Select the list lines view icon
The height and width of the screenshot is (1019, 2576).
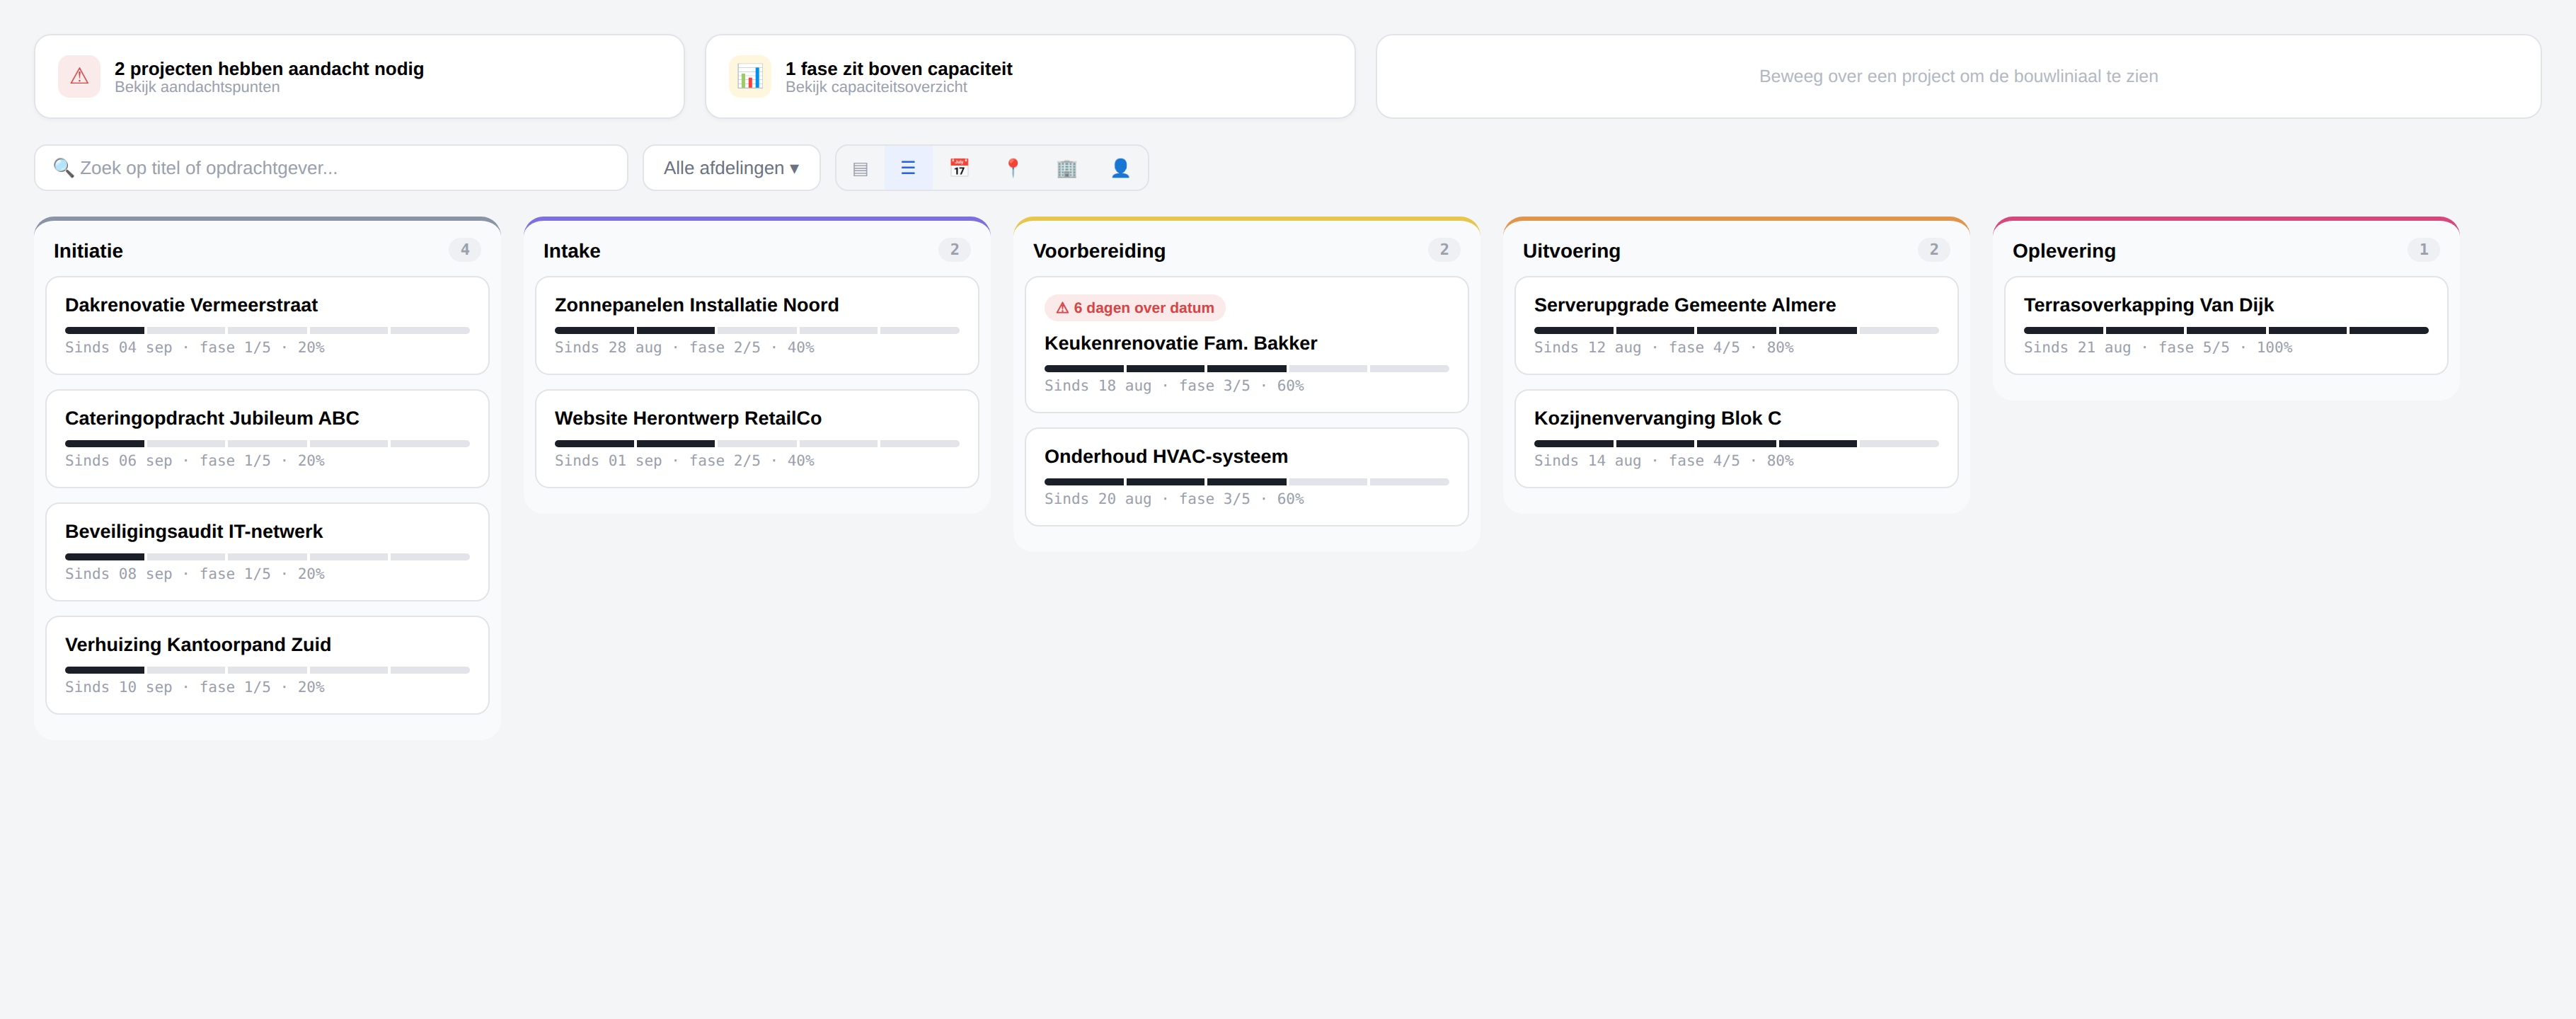click(908, 168)
